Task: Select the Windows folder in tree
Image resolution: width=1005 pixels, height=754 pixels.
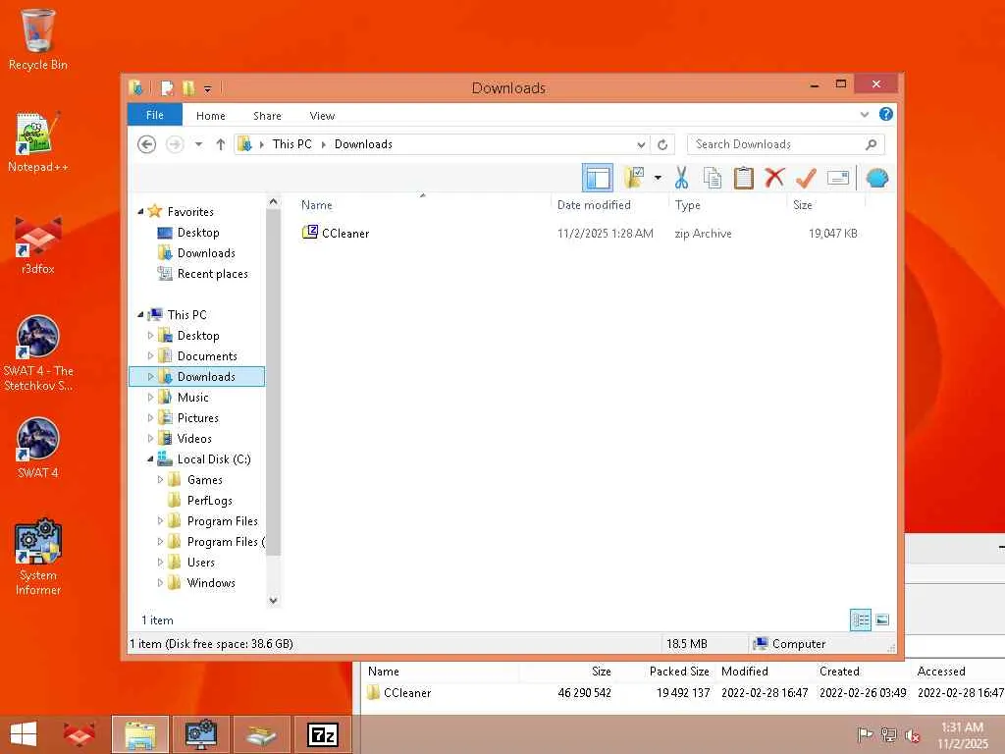Action: coord(211,583)
